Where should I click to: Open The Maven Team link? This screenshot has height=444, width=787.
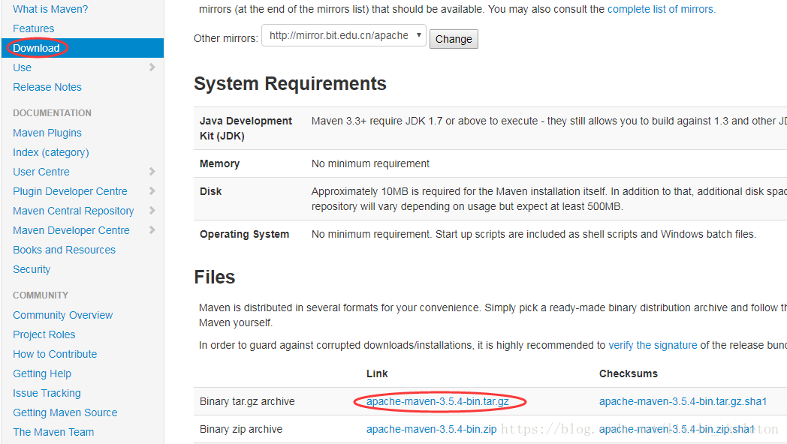point(53,432)
